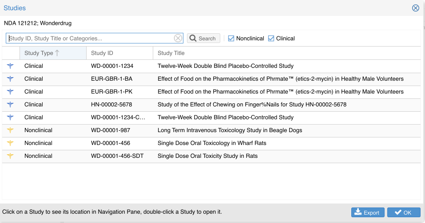This screenshot has width=425, height=223.
Task: Export the studies list
Action: click(368, 213)
